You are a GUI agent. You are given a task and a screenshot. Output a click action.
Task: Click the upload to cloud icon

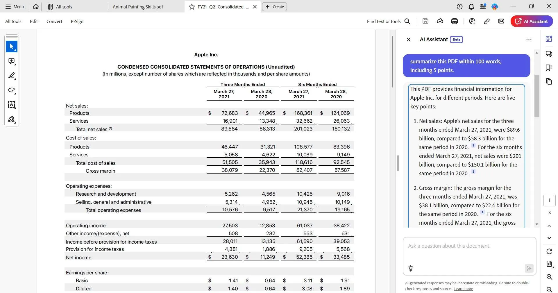(440, 21)
